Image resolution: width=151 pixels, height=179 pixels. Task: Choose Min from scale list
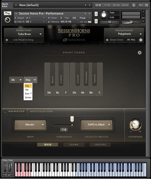click(28, 90)
